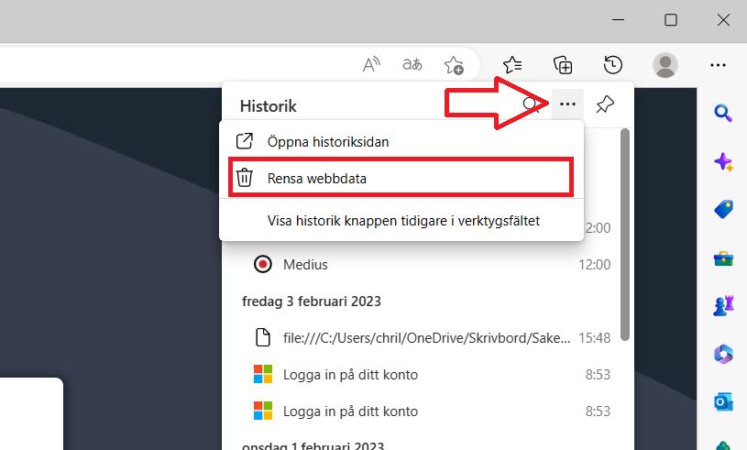Screen dimensions: 747x450
Task: Open first Logga in på ditt konto entry
Action: [350, 374]
